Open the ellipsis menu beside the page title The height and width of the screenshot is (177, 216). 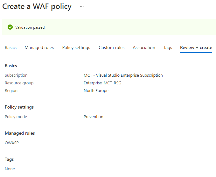pyautogui.click(x=82, y=7)
